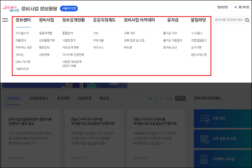Select 조합입찰공고 in 알림마당 submenu

[x=199, y=41]
